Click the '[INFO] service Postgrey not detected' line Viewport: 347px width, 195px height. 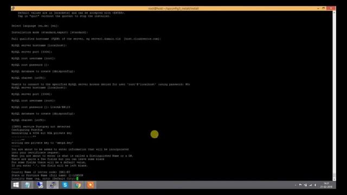point(41,127)
